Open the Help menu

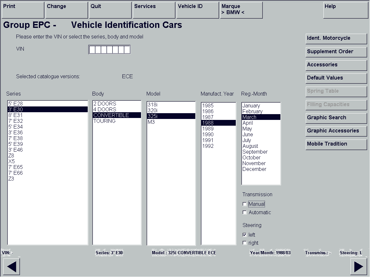point(346,10)
